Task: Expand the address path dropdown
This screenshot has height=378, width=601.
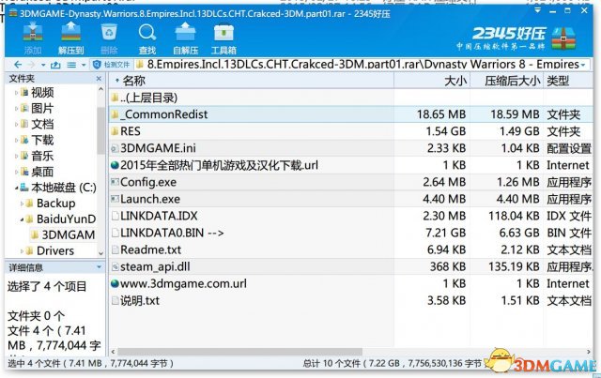Action: [x=583, y=65]
